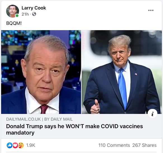163x153 pixels.
Task: Click the link info 'i' icon
Action: point(152,114)
